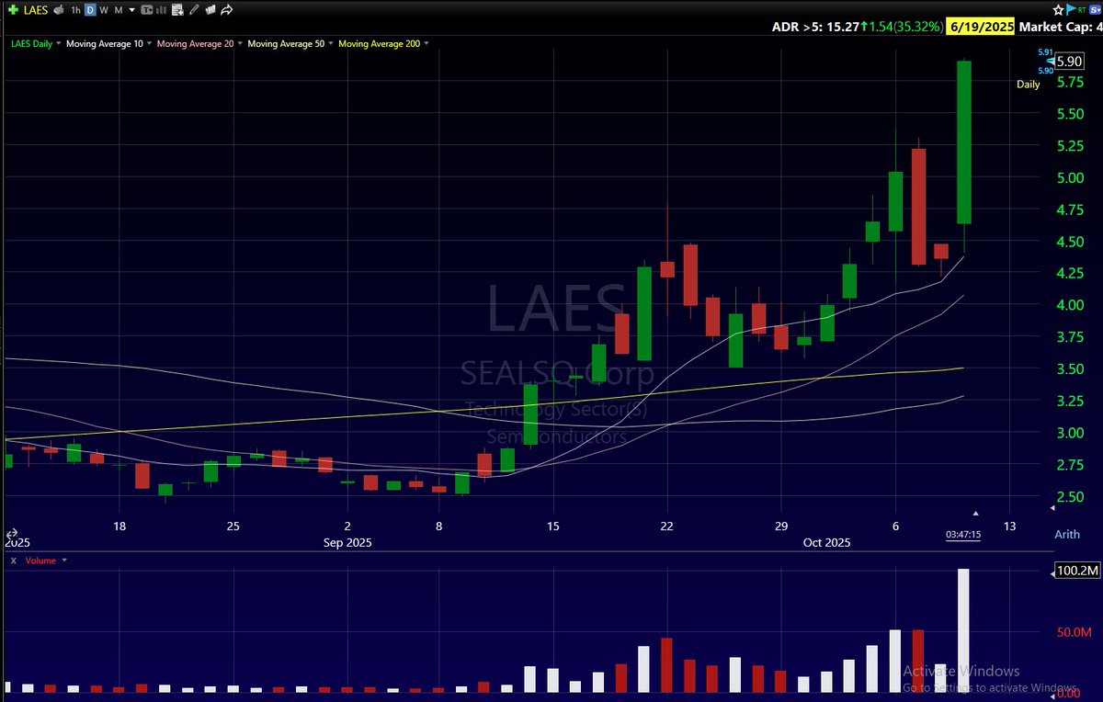Click the 5.90 current price tag
1103x702 pixels.
[1069, 61]
